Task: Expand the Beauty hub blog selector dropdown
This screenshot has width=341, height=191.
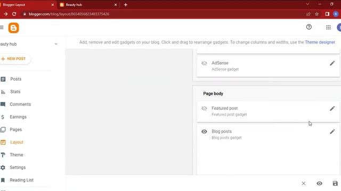Action: pos(56,44)
